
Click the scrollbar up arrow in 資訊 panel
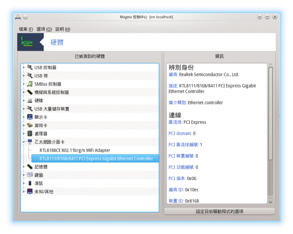(271, 64)
